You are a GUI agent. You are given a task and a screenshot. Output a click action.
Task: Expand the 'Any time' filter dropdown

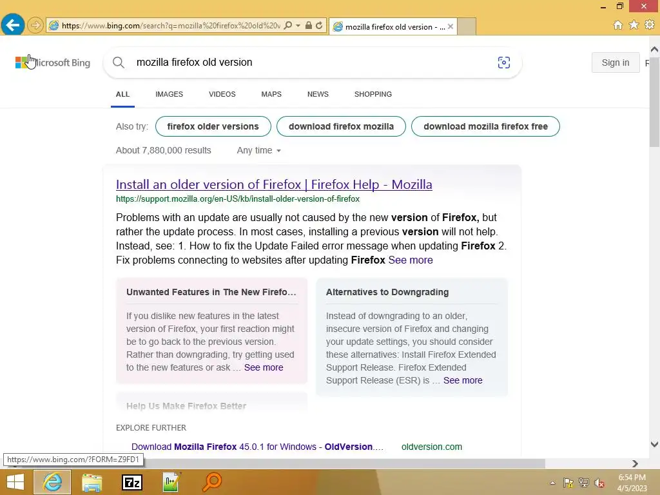tap(258, 150)
